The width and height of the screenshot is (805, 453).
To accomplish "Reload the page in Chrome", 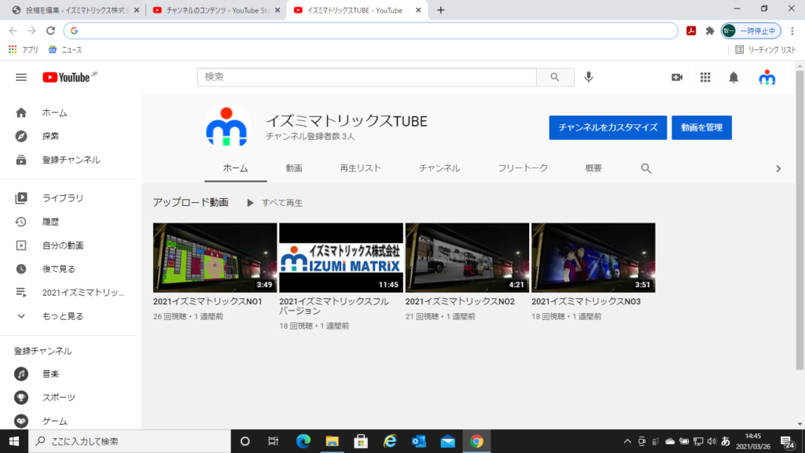I will point(50,31).
